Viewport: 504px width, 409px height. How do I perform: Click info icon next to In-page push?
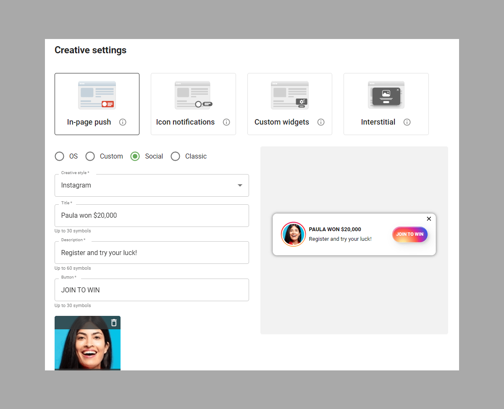pos(123,122)
